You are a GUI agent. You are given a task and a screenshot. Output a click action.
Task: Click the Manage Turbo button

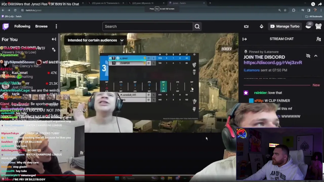pos(285,26)
